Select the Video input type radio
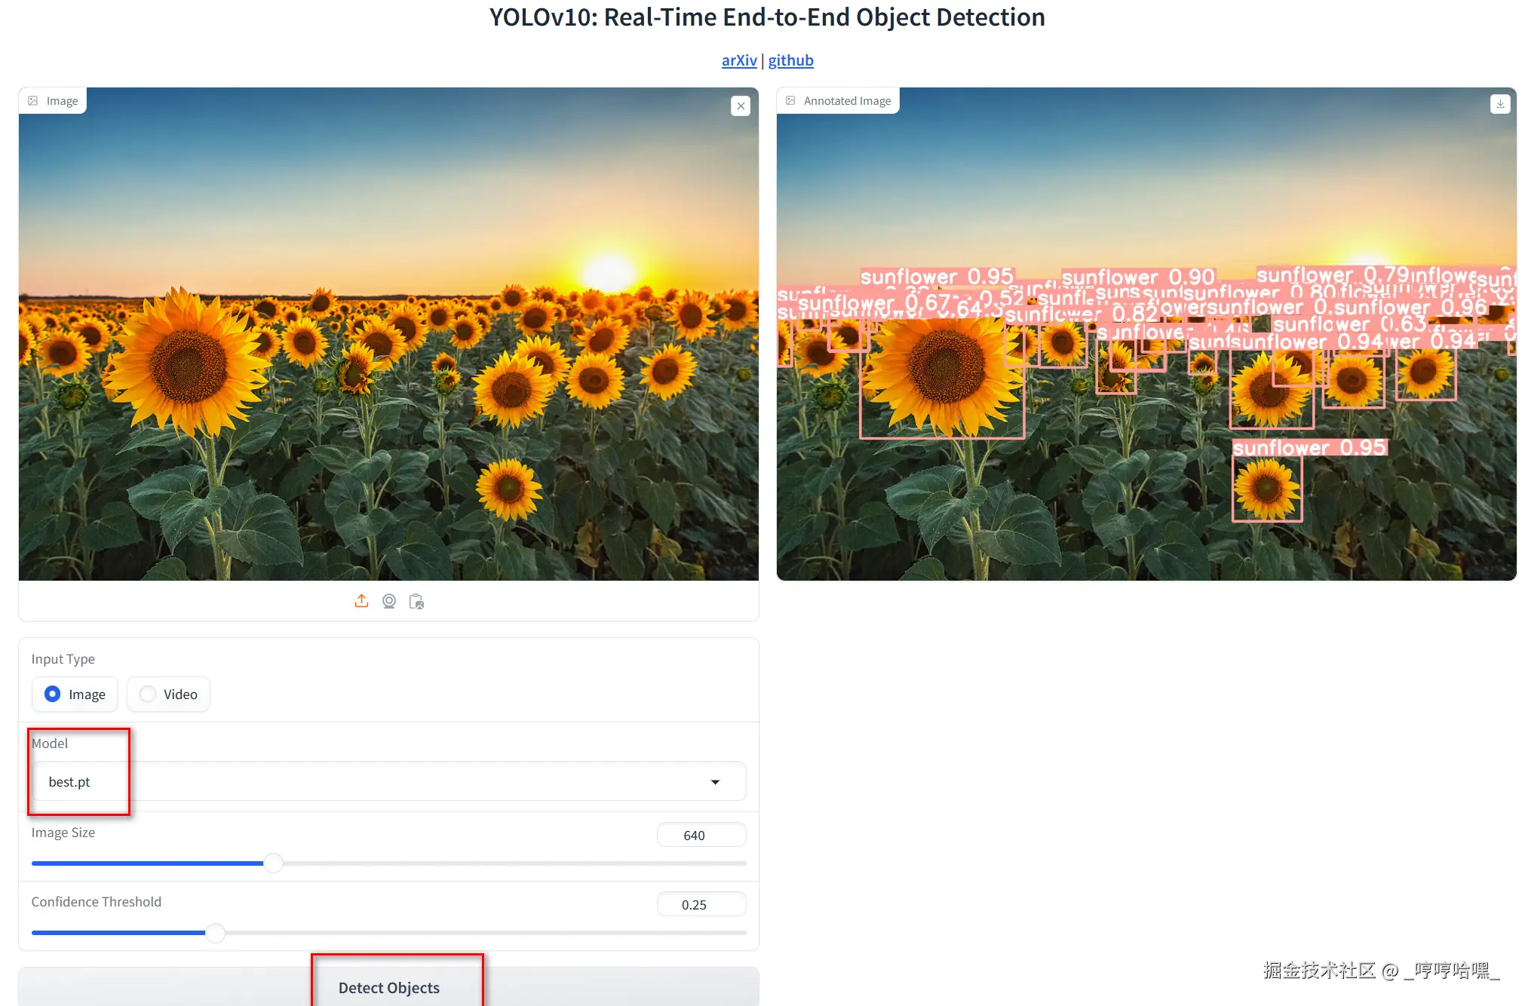The image size is (1525, 1006). pyautogui.click(x=168, y=694)
